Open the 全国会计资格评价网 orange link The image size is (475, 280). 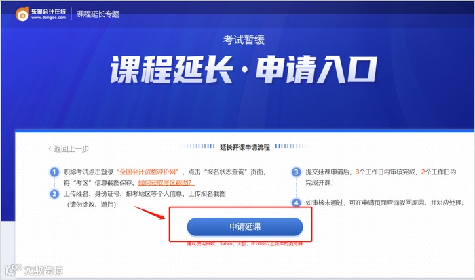tap(147, 172)
